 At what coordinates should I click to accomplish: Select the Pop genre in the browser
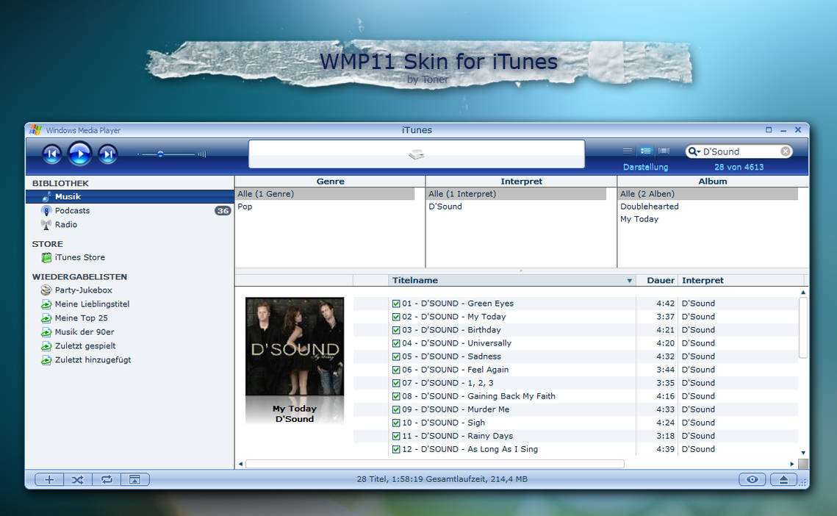tap(245, 207)
